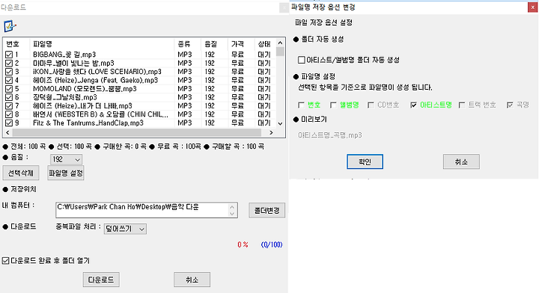This screenshot has height=293, width=539.
Task: Click the save path down stepper arrow
Action: pyautogui.click(x=232, y=214)
